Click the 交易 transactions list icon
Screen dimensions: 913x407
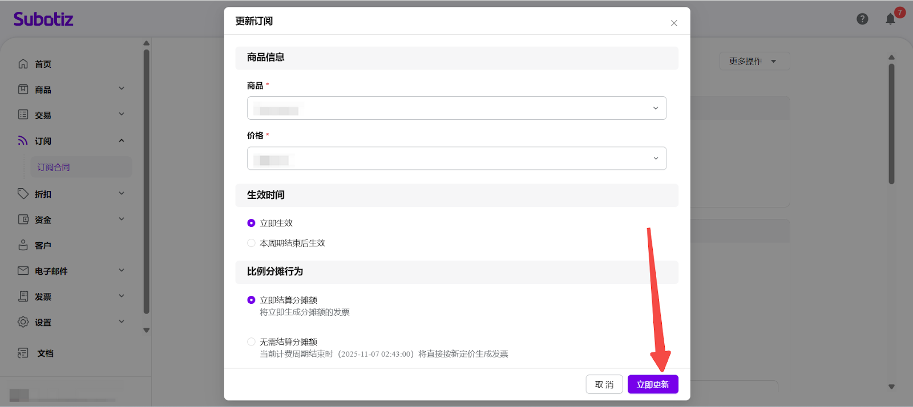(23, 115)
